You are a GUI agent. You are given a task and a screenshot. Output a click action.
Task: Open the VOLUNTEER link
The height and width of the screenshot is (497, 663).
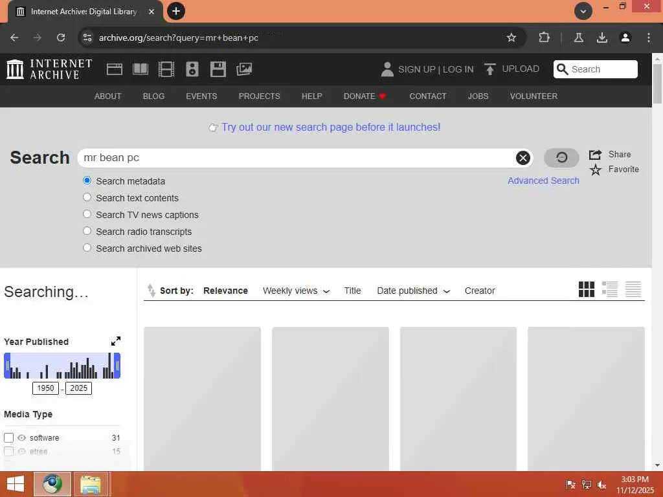point(534,96)
